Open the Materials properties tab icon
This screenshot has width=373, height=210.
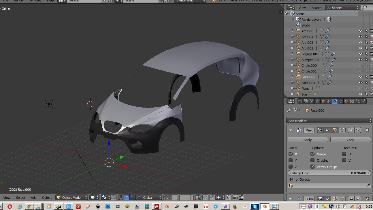[x=346, y=101]
